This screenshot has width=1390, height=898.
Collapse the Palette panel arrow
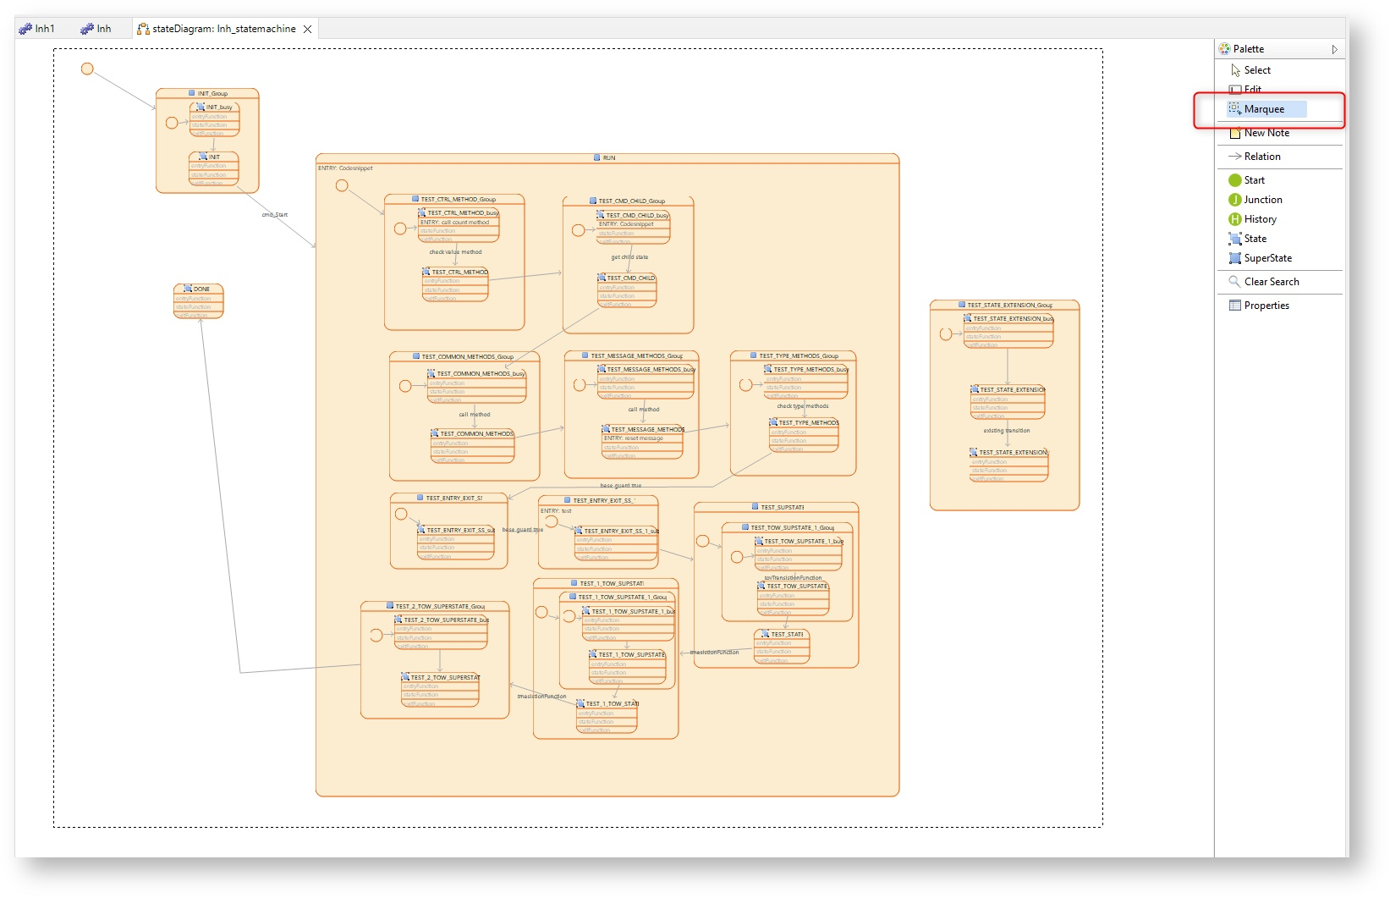[1334, 49]
